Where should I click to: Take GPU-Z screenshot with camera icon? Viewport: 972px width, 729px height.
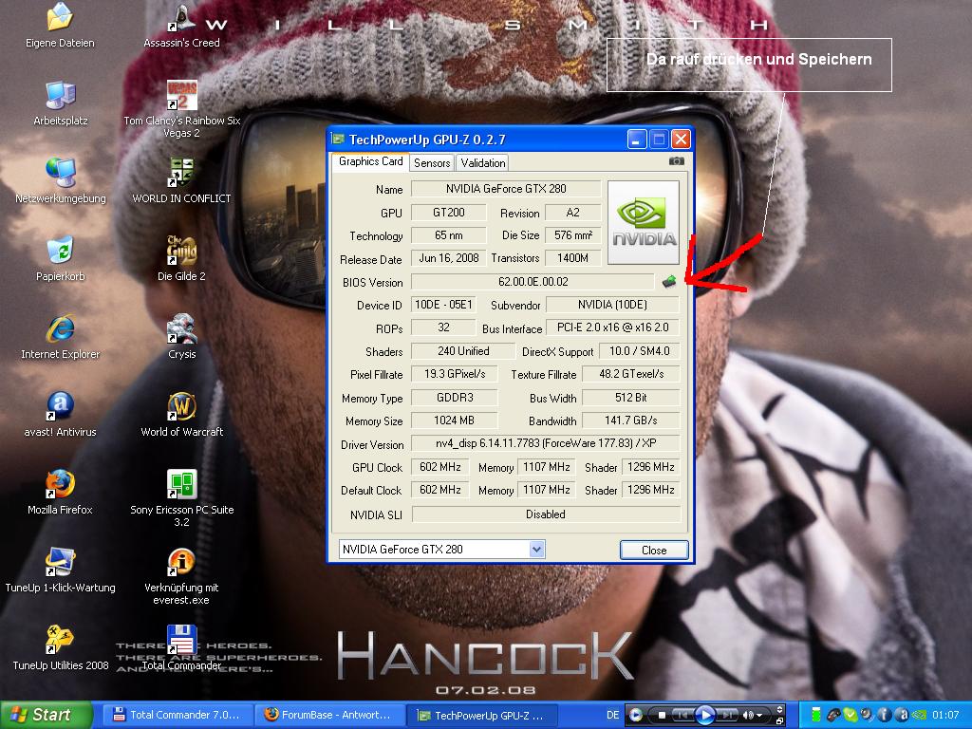pyautogui.click(x=676, y=161)
